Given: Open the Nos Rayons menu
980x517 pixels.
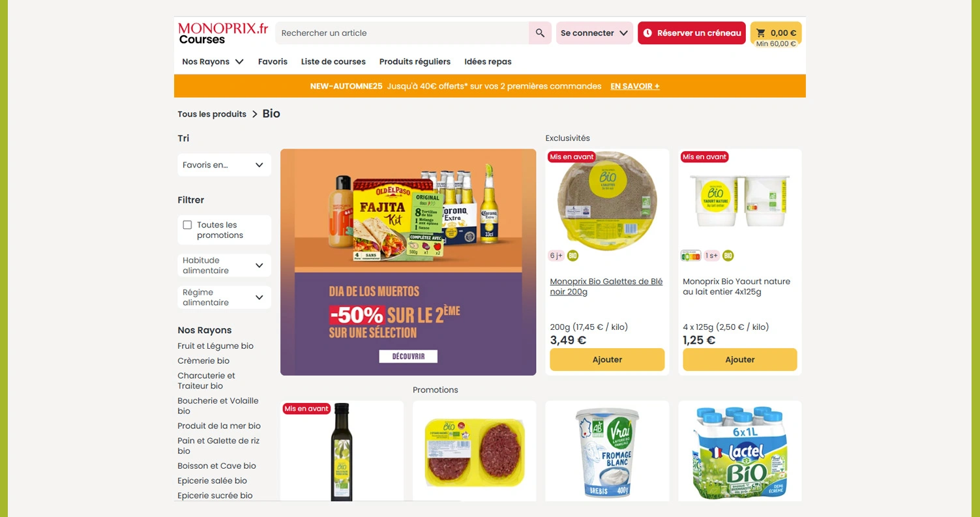Looking at the screenshot, I should pyautogui.click(x=213, y=62).
